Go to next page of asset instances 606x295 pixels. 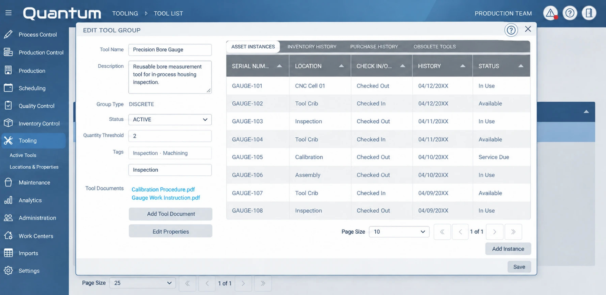[x=495, y=232]
